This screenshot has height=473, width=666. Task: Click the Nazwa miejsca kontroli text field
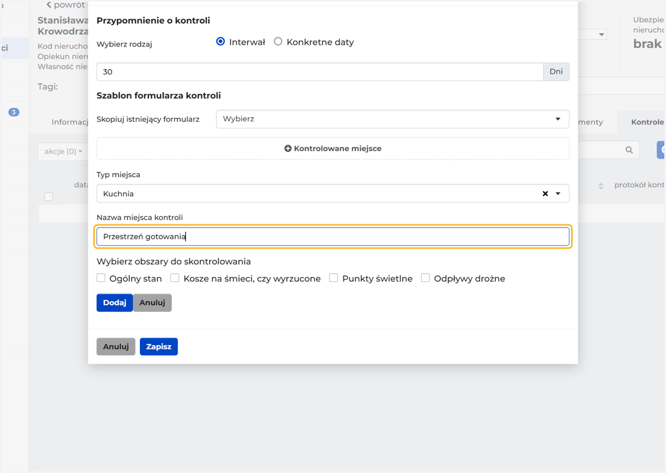(x=333, y=236)
